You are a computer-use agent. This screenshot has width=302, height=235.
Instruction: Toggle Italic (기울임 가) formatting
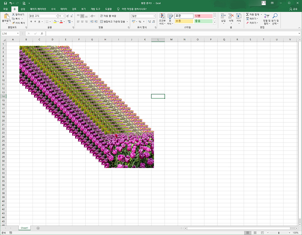click(x=35, y=21)
